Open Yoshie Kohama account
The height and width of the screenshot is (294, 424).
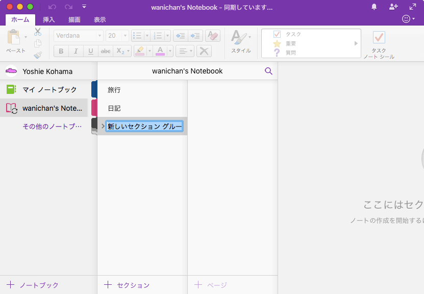(48, 71)
